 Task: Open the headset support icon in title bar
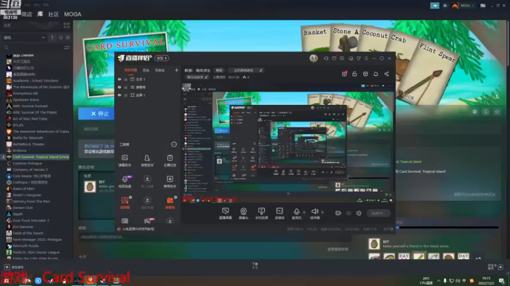pyautogui.click(x=326, y=58)
